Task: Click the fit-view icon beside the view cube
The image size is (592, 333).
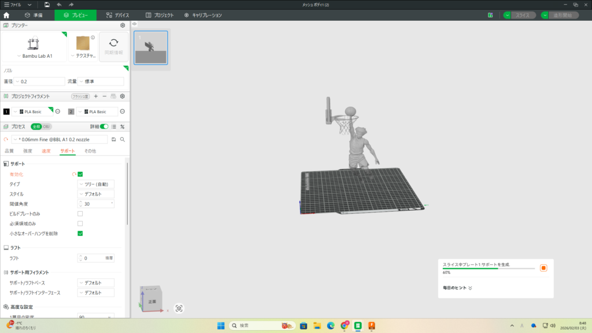Action: point(179,308)
